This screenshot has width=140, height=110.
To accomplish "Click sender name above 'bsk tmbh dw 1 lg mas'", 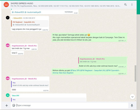I will [24, 46].
